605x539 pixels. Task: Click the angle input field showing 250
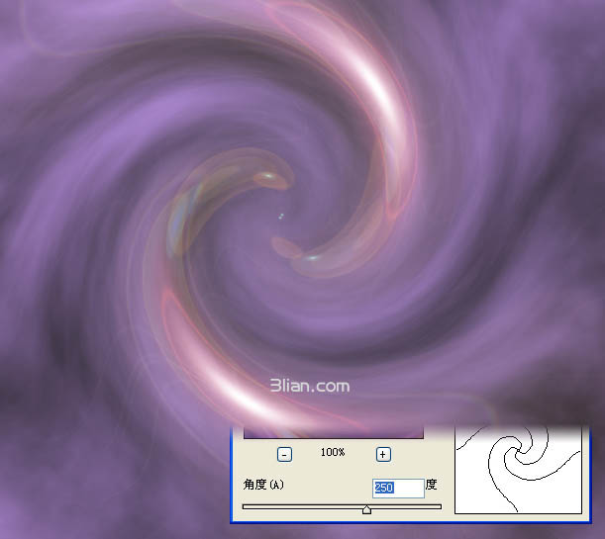pyautogui.click(x=398, y=488)
